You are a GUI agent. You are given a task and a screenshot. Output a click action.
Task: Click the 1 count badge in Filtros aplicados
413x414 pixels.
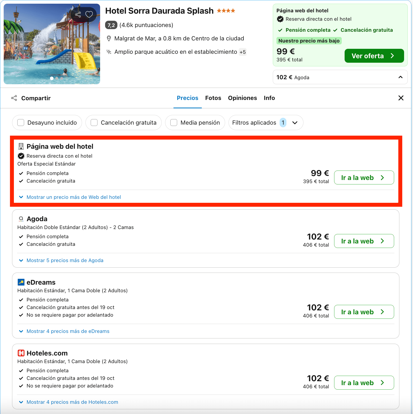283,123
